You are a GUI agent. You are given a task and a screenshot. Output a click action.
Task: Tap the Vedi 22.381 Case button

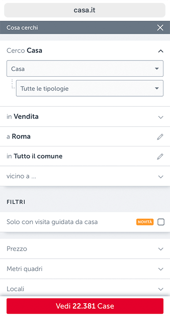[x=85, y=306]
